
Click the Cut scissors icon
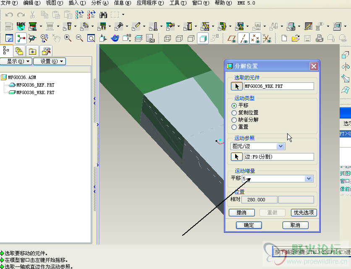(x=33, y=15)
